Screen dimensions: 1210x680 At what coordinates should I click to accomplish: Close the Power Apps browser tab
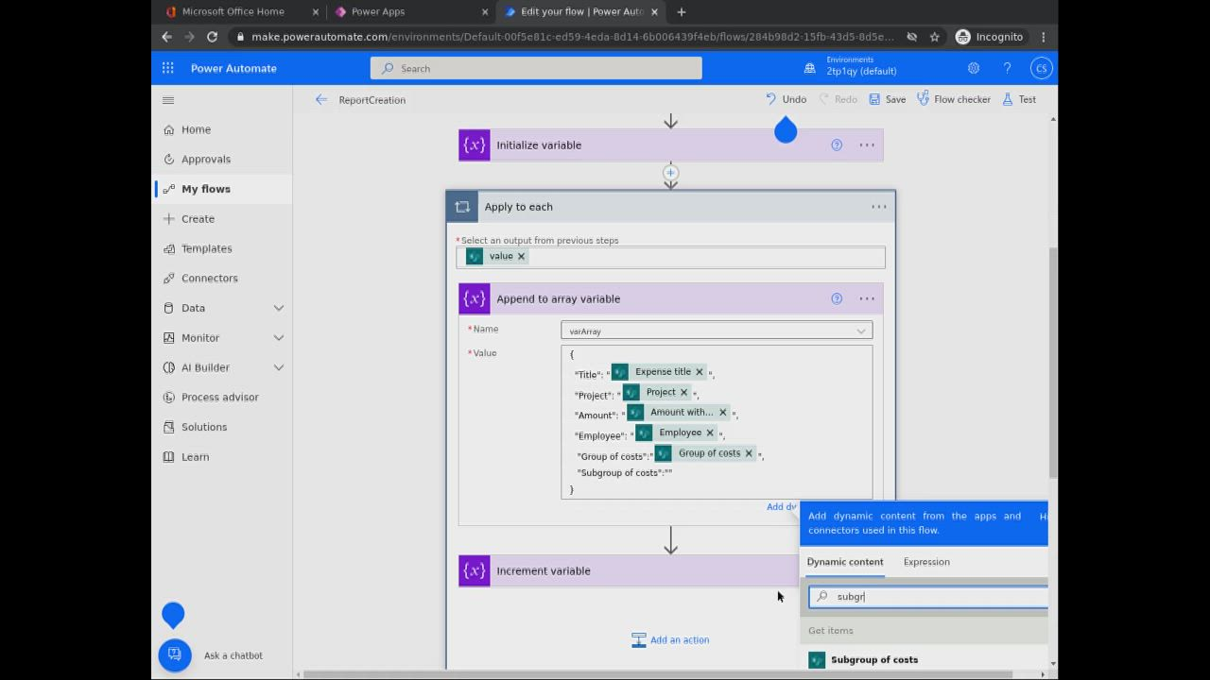tap(485, 11)
